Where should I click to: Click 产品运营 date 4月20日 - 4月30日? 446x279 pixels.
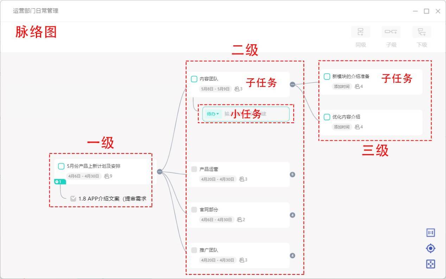pos(218,179)
